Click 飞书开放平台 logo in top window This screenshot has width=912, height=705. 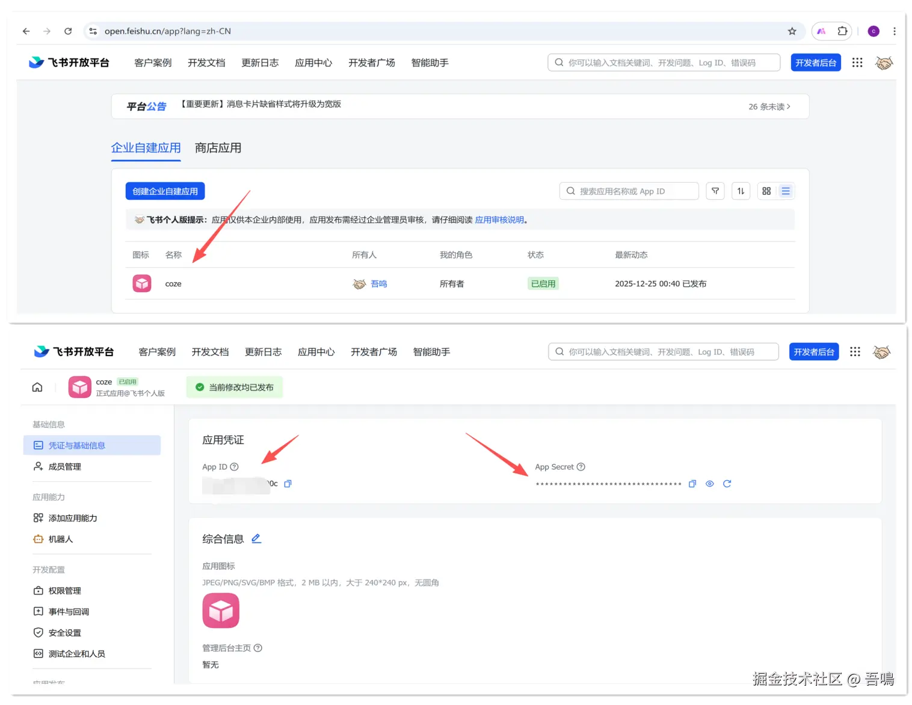click(x=69, y=63)
